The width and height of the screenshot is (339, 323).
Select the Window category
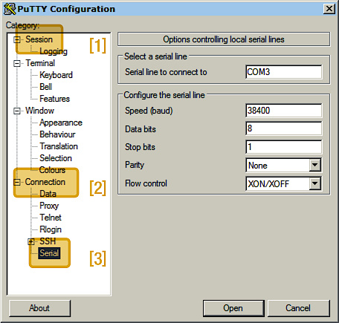click(x=39, y=111)
